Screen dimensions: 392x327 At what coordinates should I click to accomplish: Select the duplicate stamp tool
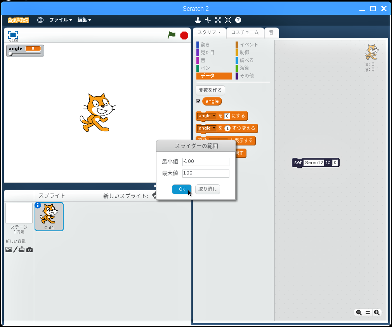tap(198, 20)
